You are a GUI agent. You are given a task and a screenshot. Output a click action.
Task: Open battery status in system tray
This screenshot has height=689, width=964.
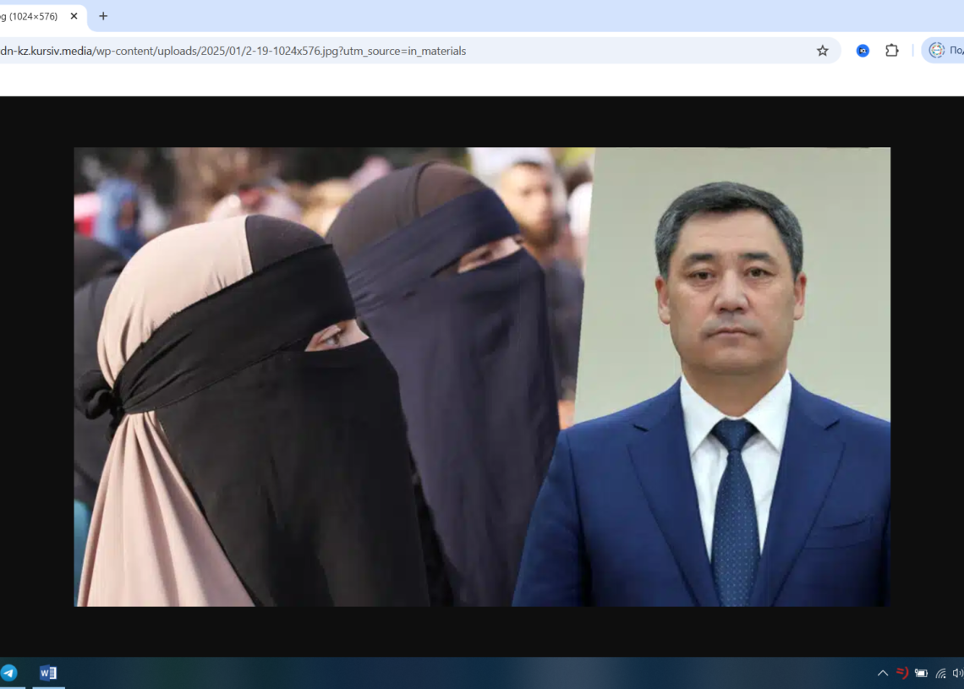pos(921,673)
